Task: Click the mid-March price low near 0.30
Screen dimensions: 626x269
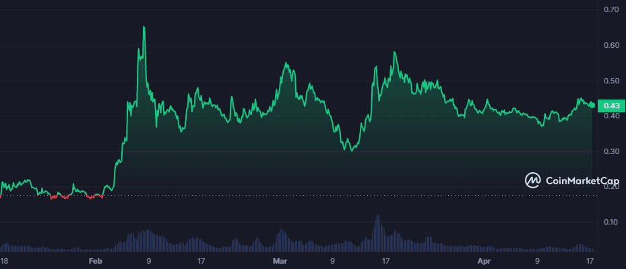Action: 349,149
